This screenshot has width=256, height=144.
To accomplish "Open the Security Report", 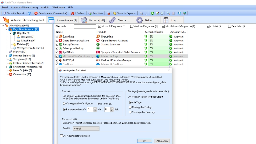I will pos(14,13).
